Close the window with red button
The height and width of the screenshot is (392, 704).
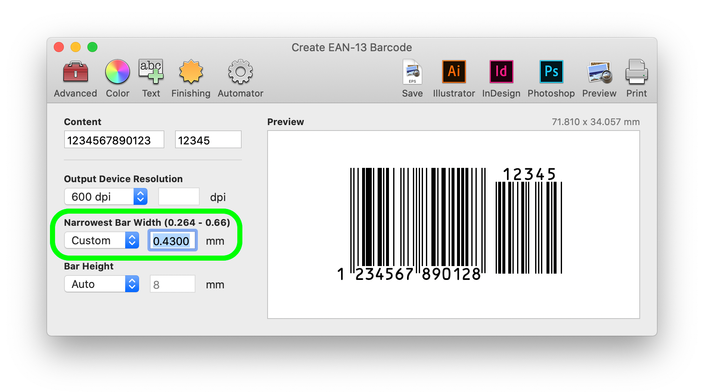59,47
